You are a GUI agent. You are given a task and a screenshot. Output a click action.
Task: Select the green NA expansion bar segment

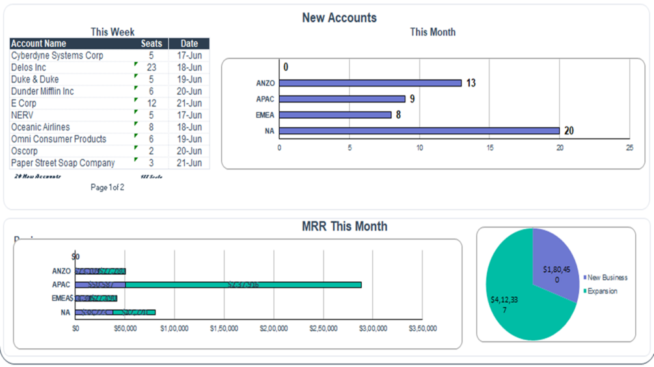pos(134,312)
